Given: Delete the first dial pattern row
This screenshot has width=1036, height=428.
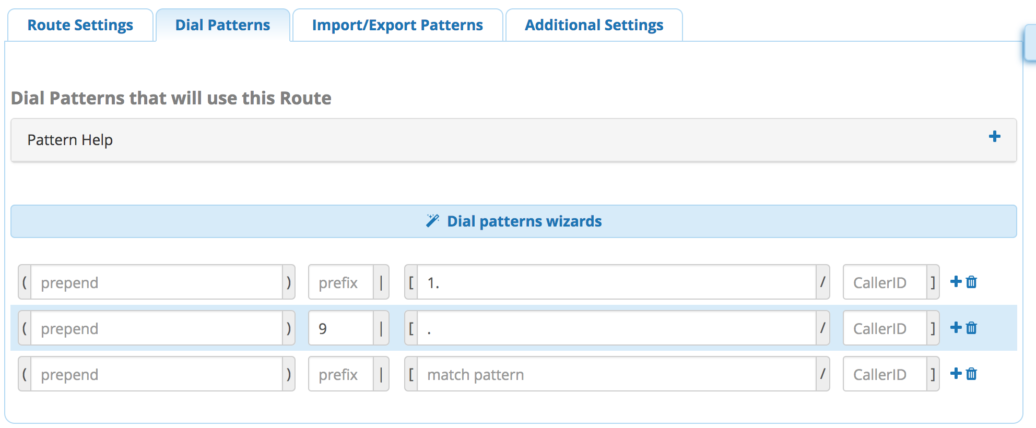Looking at the screenshot, I should coord(971,282).
